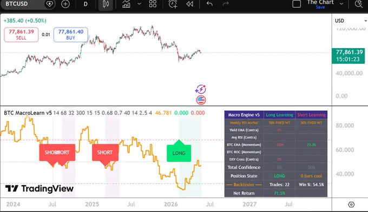Open the BTCUSD symbol search
The width and height of the screenshot is (368, 212).
(16, 4)
